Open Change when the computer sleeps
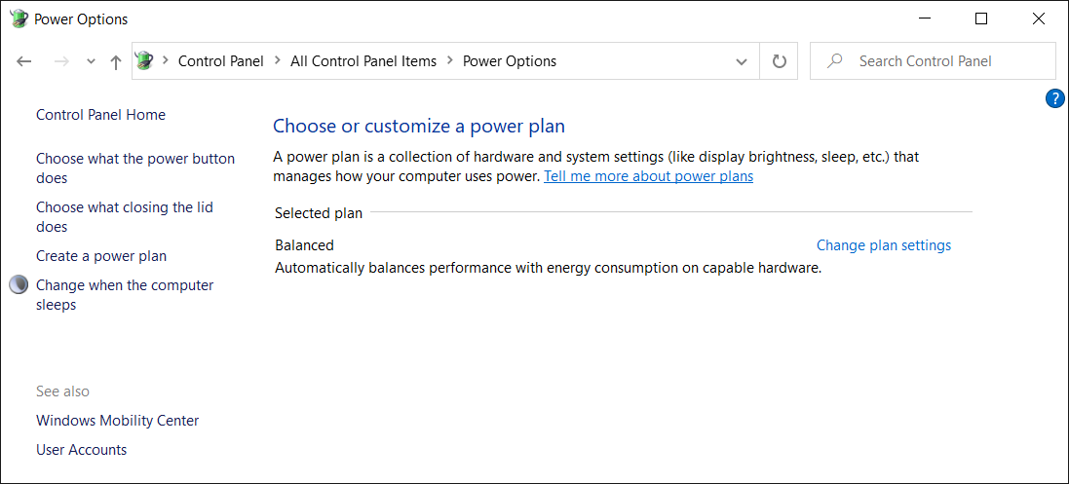This screenshot has width=1069, height=484. 125,294
